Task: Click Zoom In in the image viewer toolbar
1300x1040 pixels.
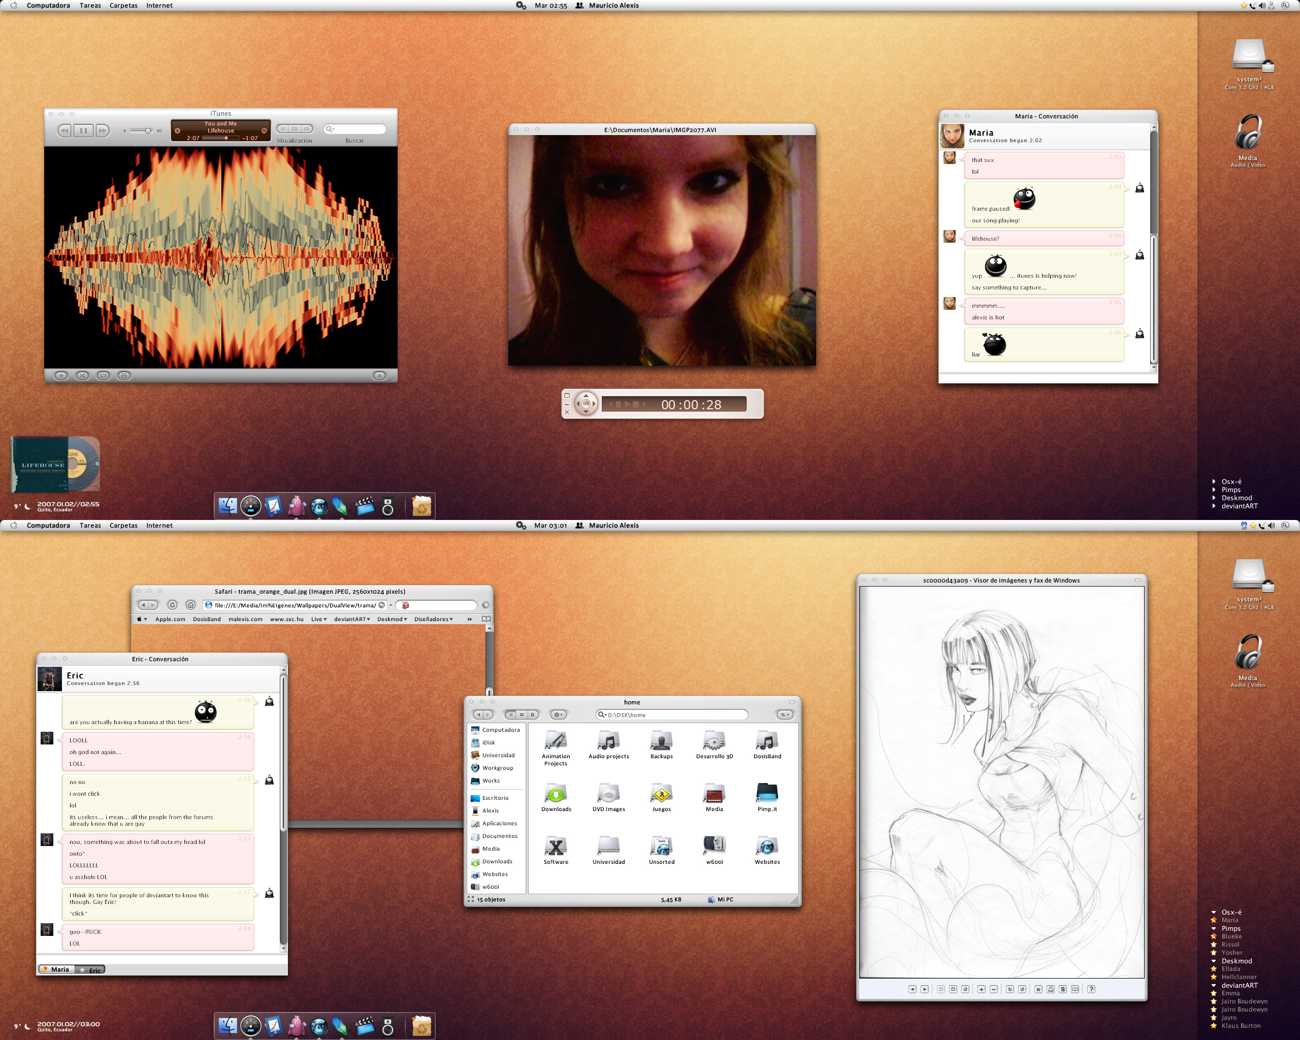Action: [x=982, y=989]
